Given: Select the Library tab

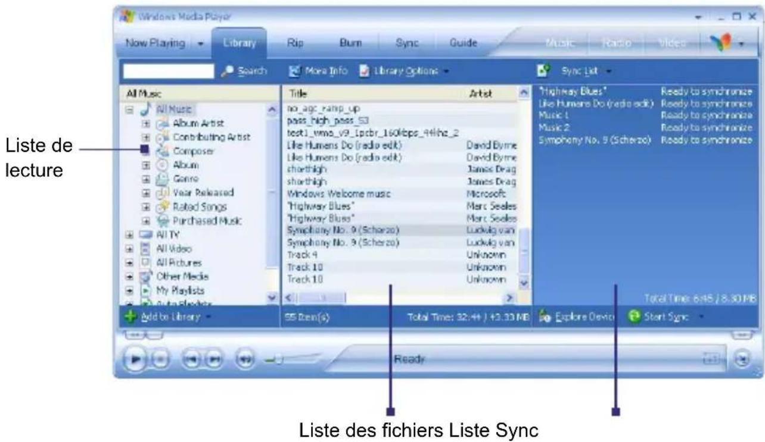Looking at the screenshot, I should [239, 43].
